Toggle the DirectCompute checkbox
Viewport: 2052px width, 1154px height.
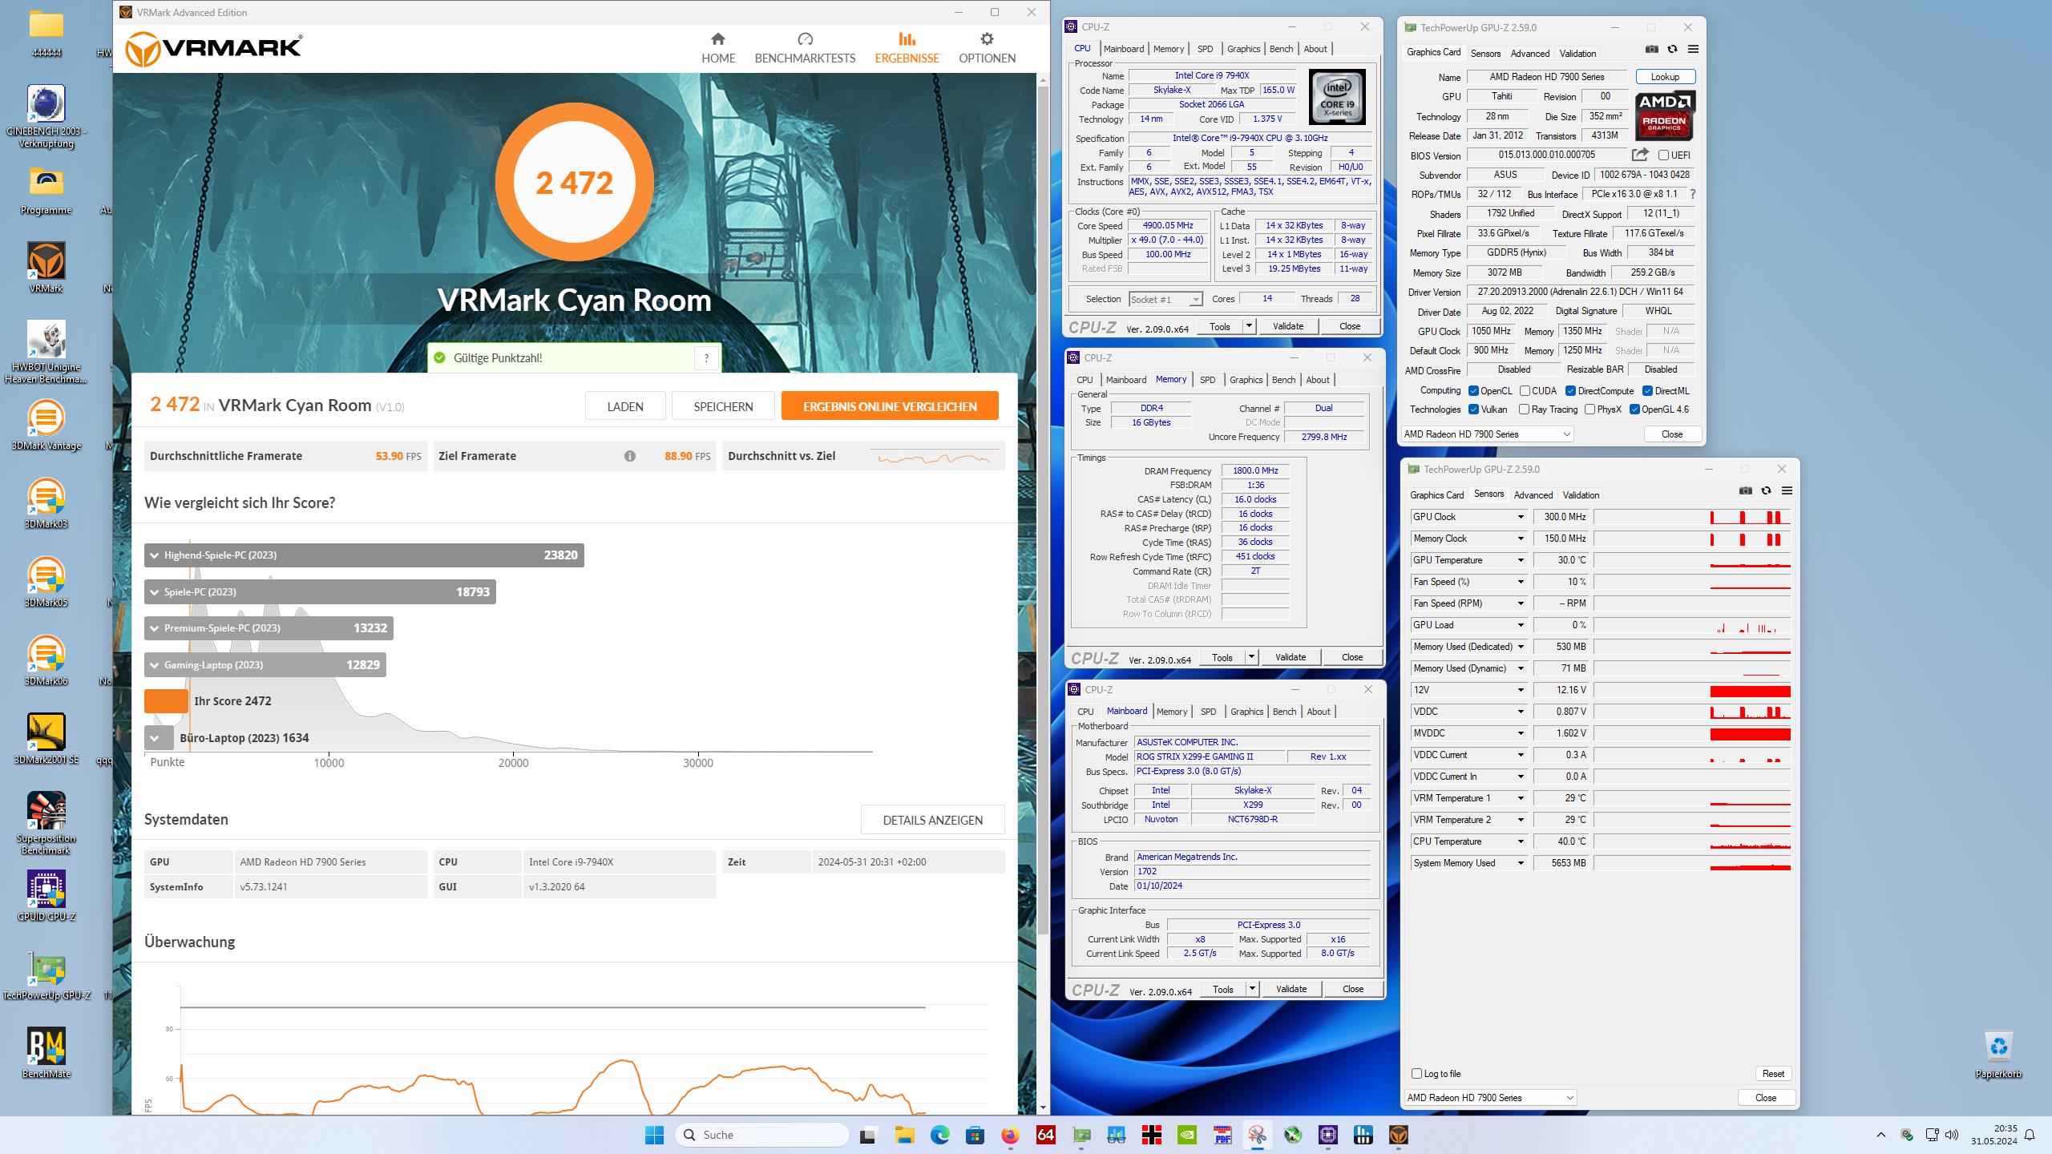(x=1570, y=391)
